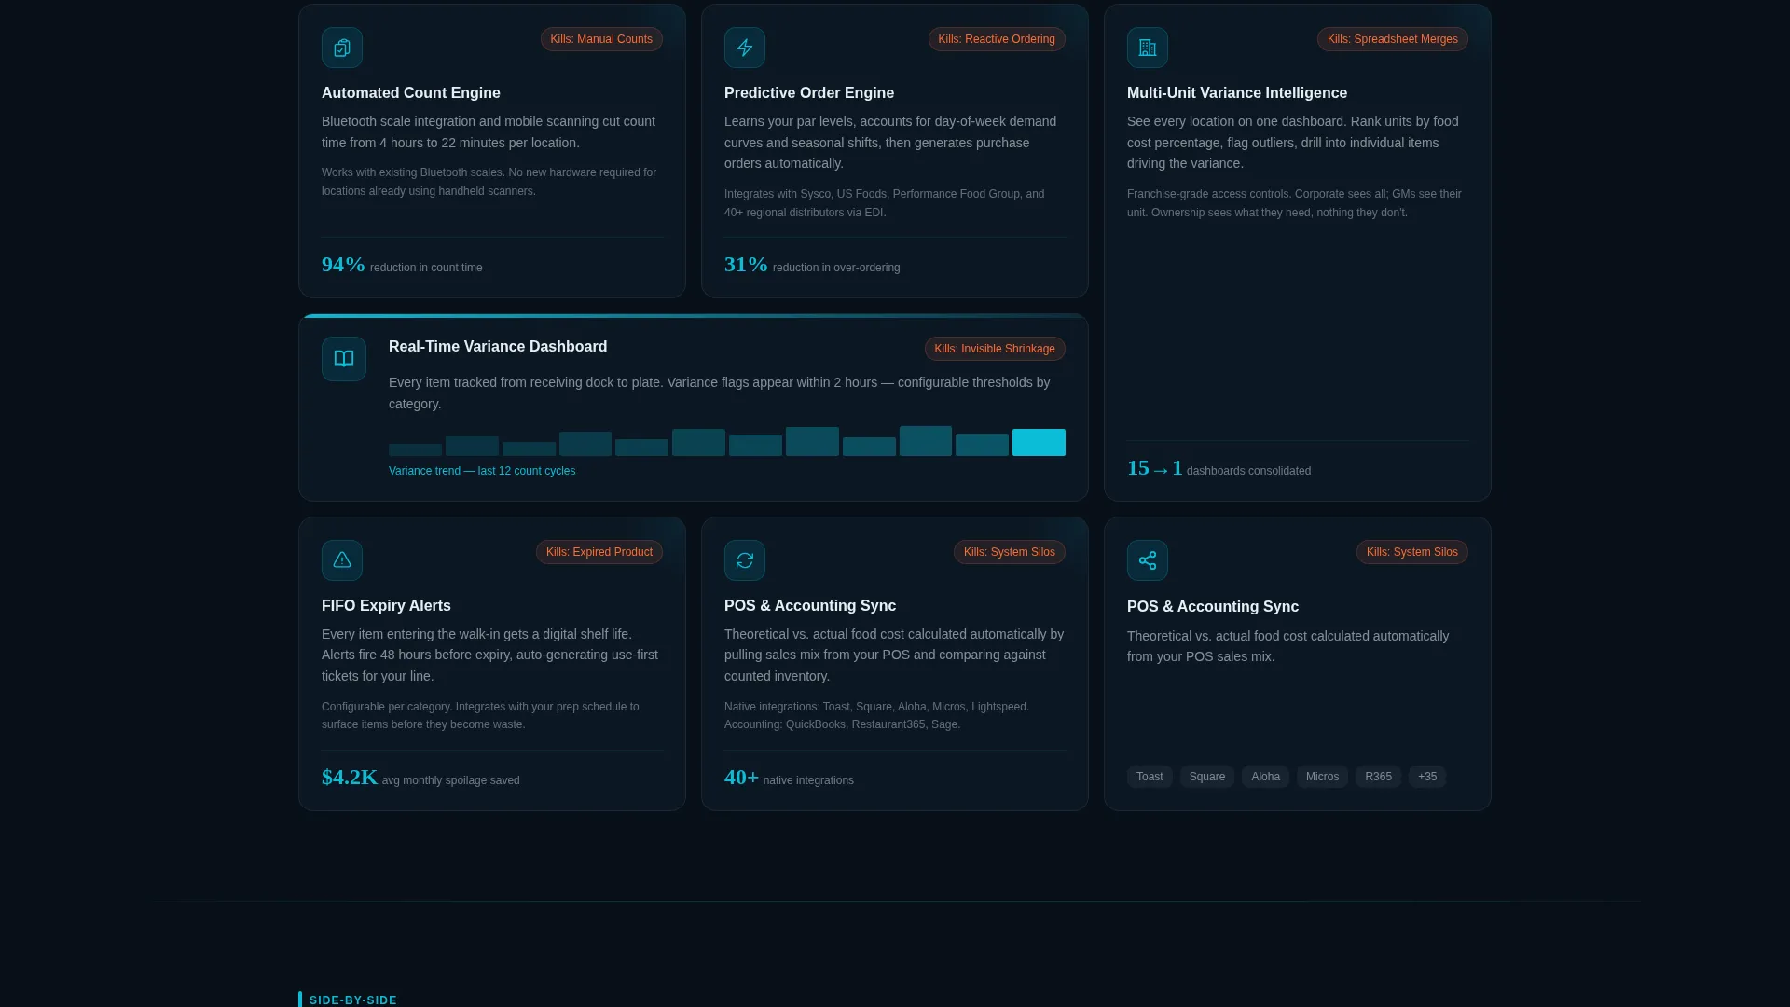1790x1007 pixels.
Task: Select the 'Kills: Manual Counts' badge
Action: 601,39
